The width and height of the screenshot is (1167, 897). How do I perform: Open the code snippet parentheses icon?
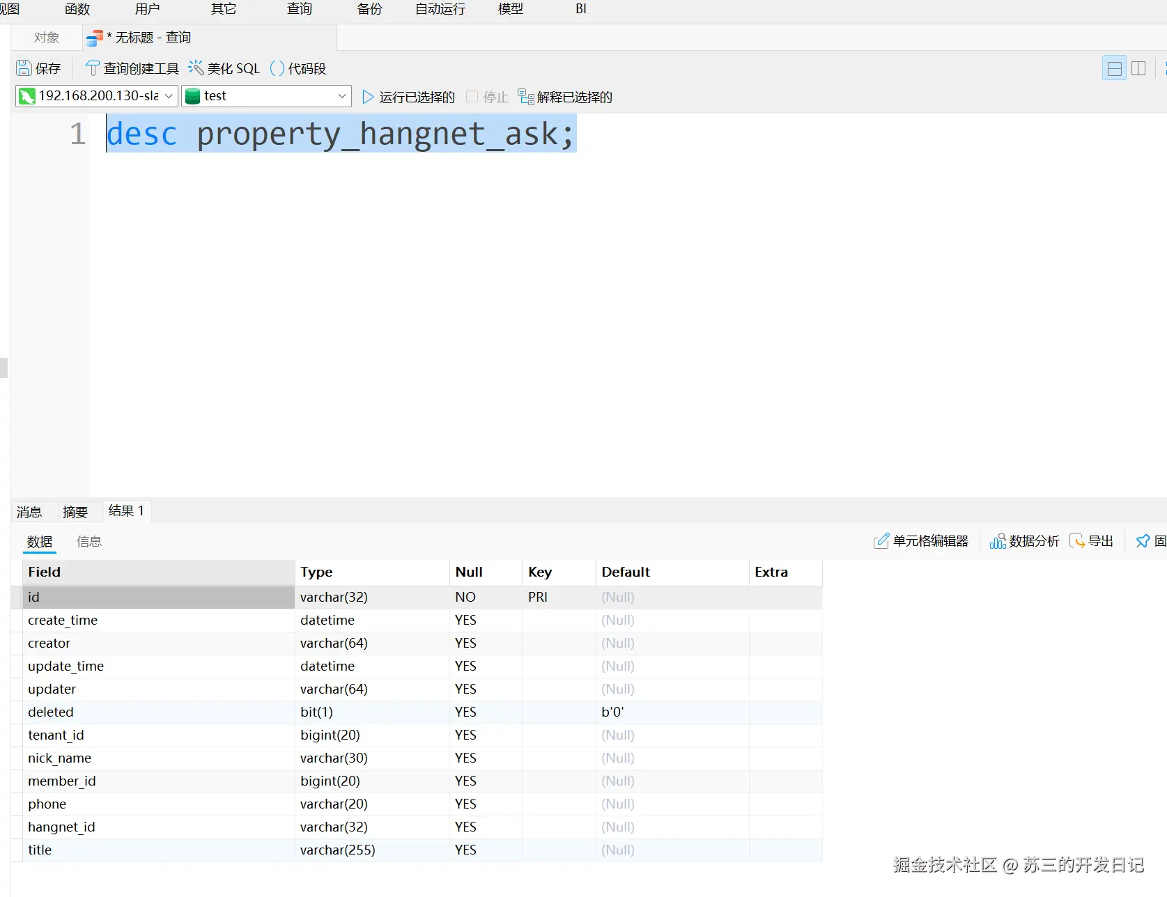277,68
